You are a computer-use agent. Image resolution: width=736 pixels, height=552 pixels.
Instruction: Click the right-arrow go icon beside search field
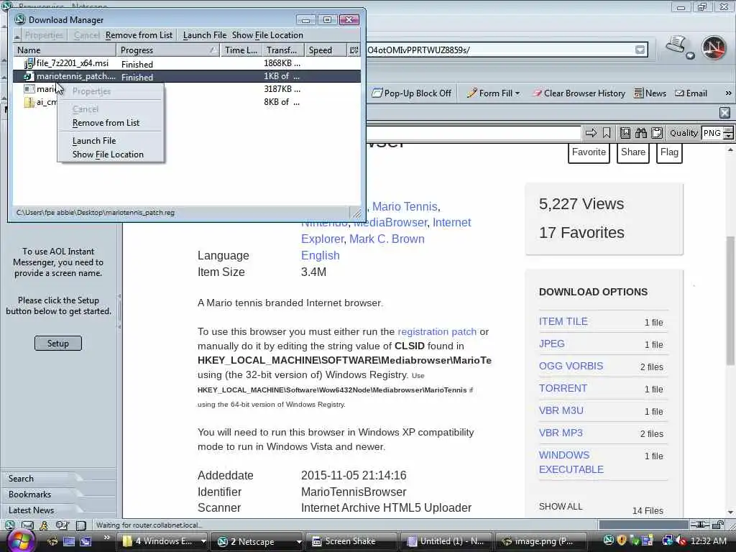pyautogui.click(x=591, y=133)
